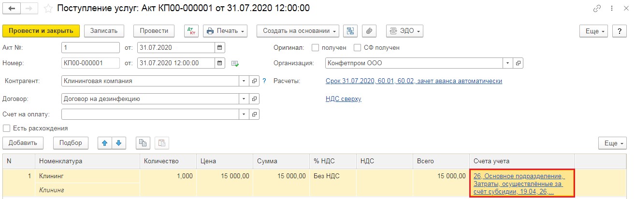This screenshot has width=635, height=199.
Task: Expand Организация dropdown arrow
Action: pos(508,63)
